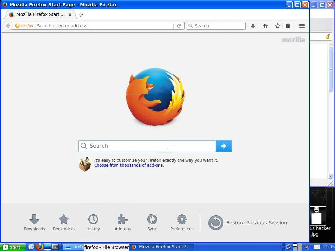The height and width of the screenshot is (251, 335).
Task: Open Preferences from the start page launcher
Action: tap(182, 223)
